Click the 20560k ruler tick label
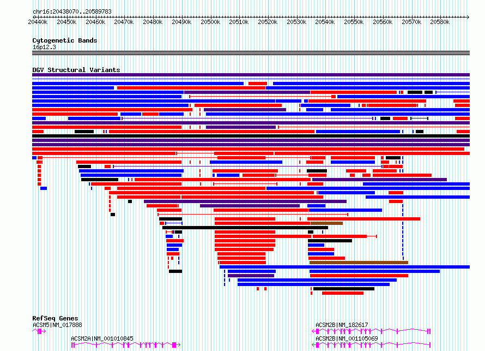Viewport: 485px width, 351px height. click(x=383, y=22)
